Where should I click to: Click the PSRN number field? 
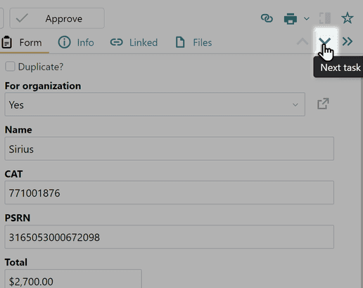click(x=170, y=237)
